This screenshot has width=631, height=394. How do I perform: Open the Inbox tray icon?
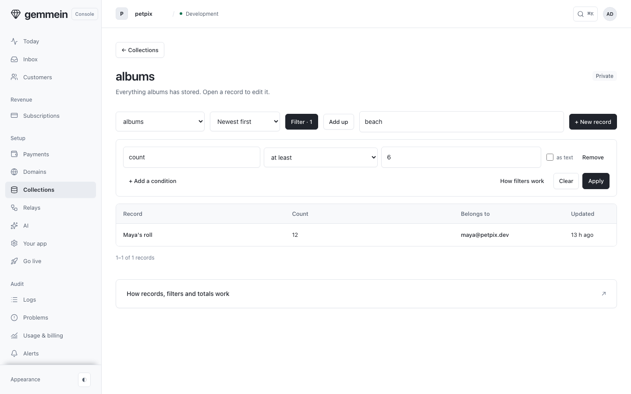click(x=14, y=59)
